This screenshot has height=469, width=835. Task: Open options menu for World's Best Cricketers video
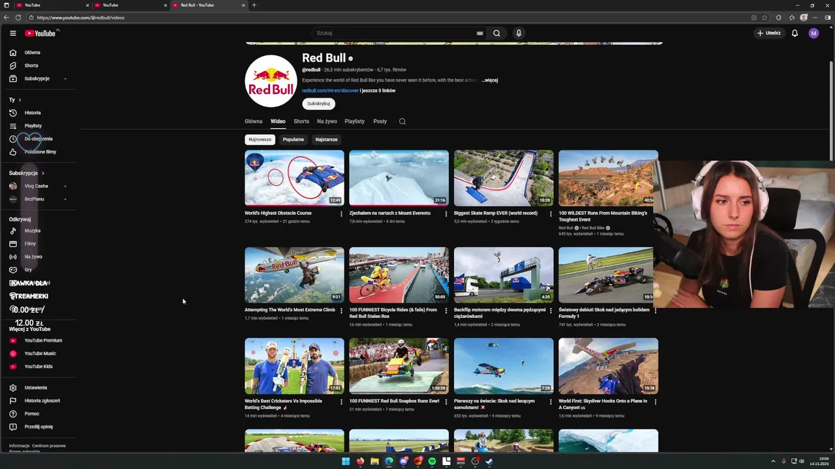coord(341,402)
